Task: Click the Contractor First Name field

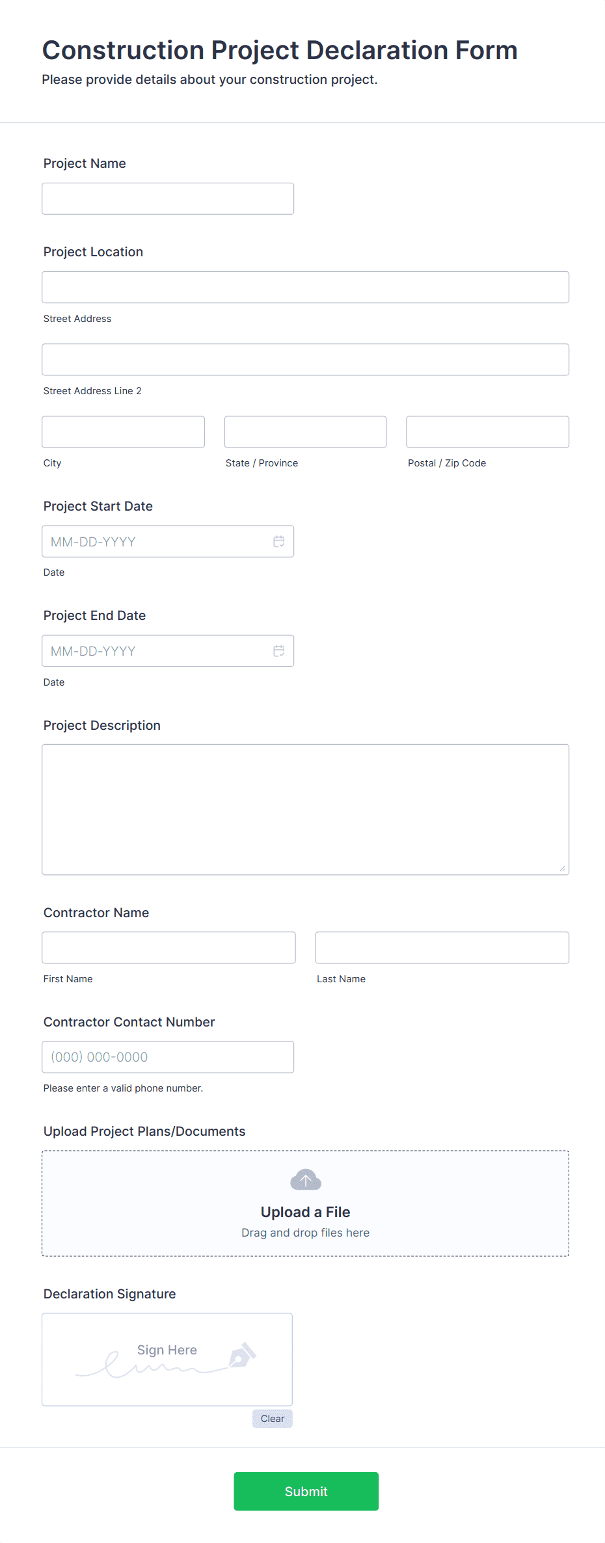Action: coord(168,947)
